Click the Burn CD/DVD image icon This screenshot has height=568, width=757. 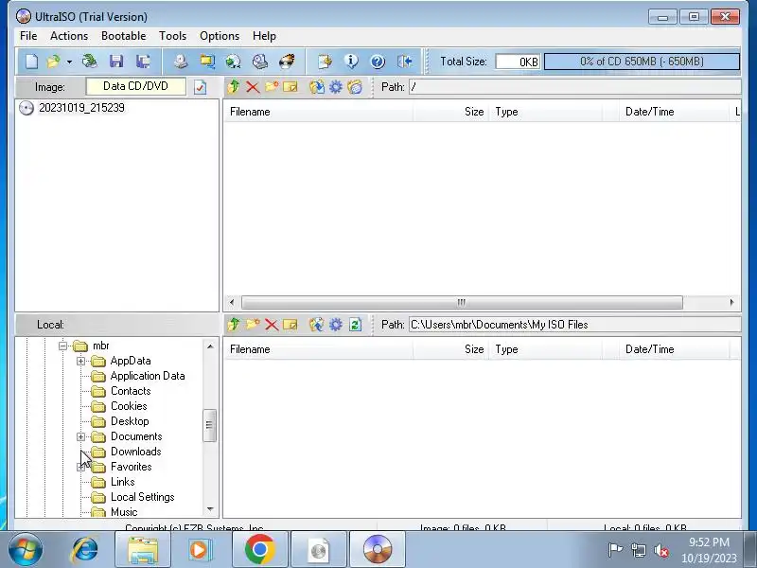(x=287, y=62)
